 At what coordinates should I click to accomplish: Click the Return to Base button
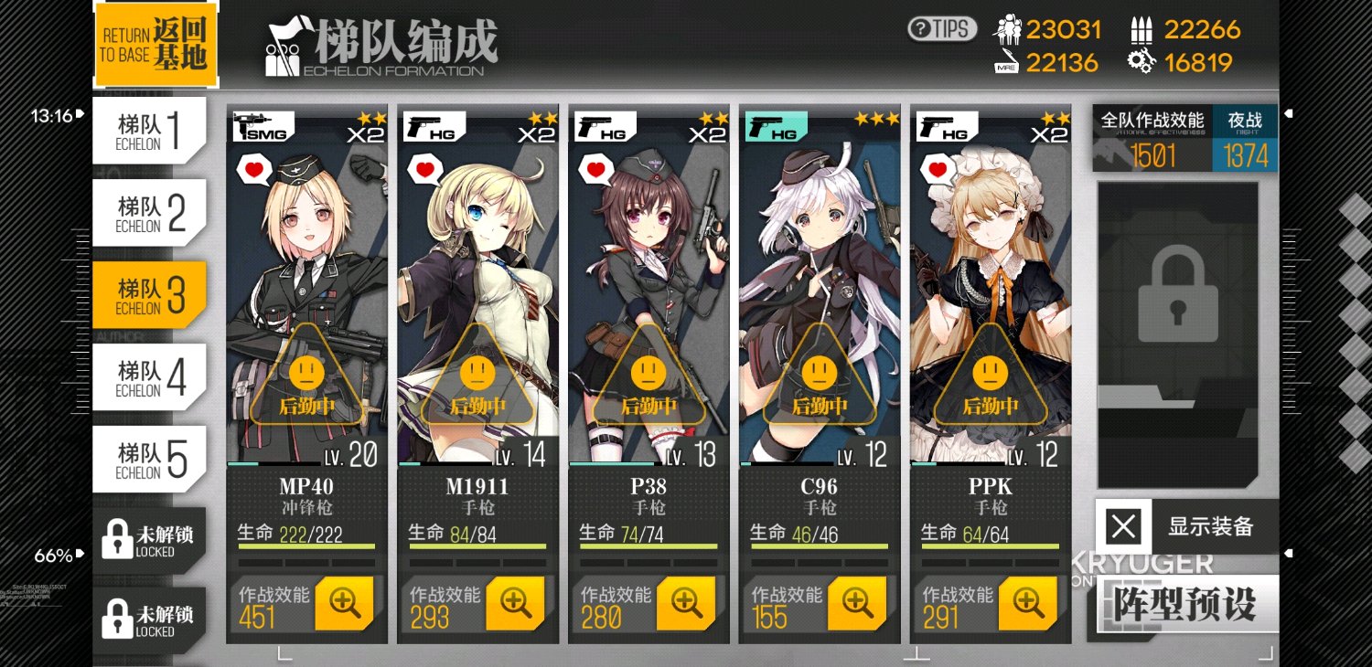click(x=155, y=44)
